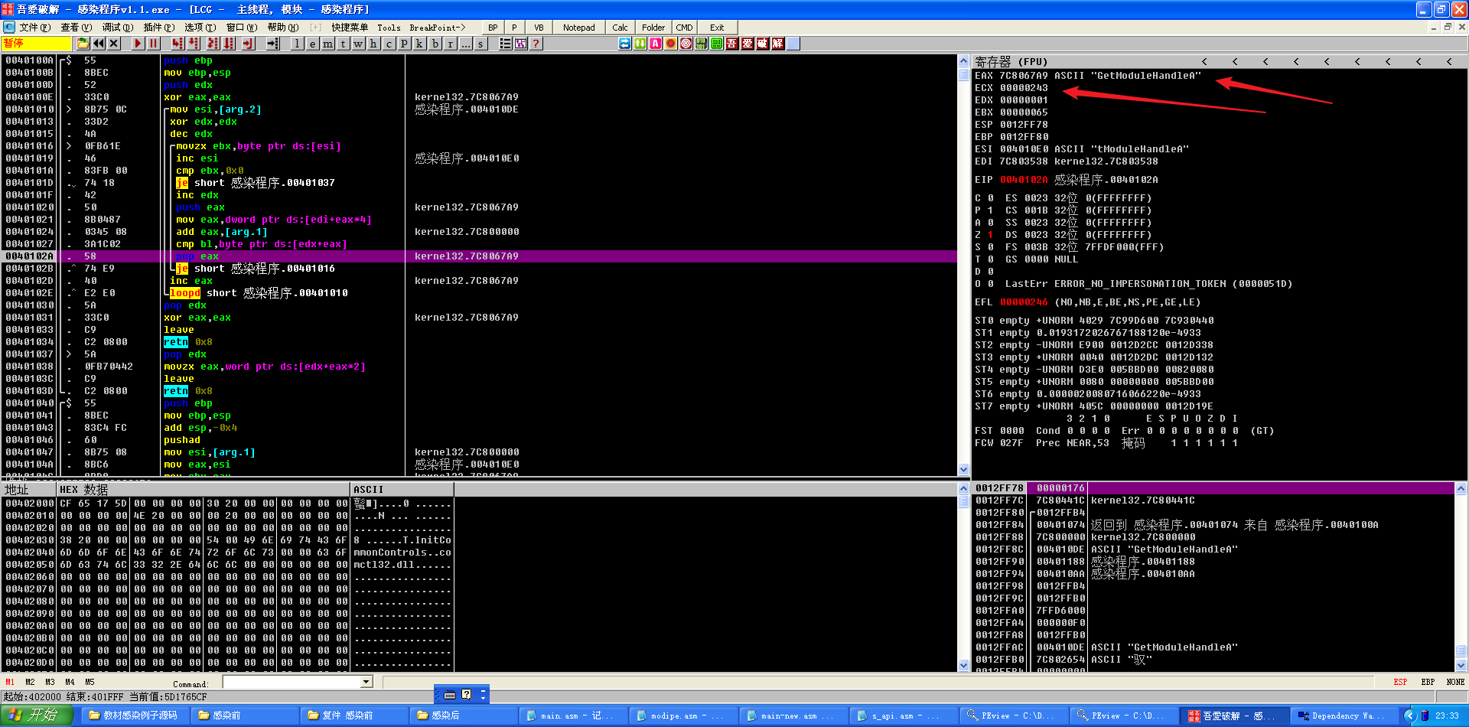Run the program with the red play icon
Screen dimensions: 1469x727
(138, 44)
